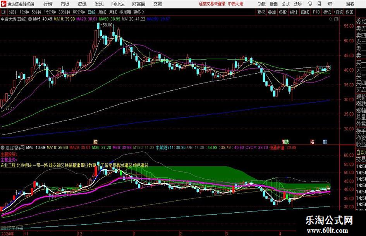Click the 增 event marker
The image size is (366, 236).
point(312,141)
